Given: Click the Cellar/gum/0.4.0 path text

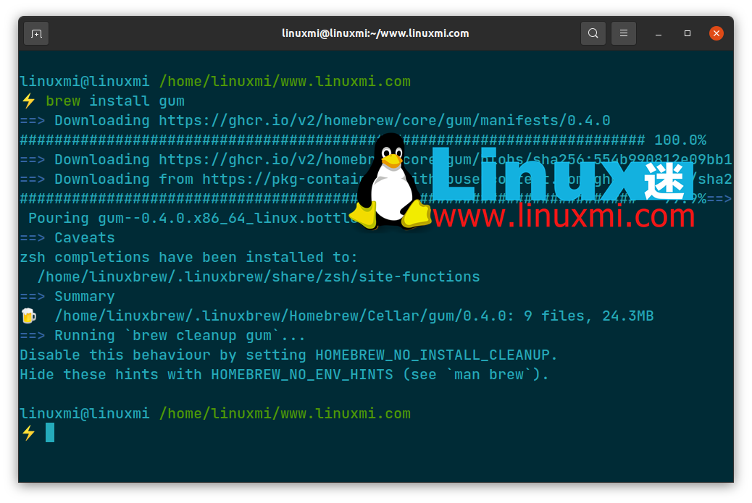Looking at the screenshot, I should 285,316.
